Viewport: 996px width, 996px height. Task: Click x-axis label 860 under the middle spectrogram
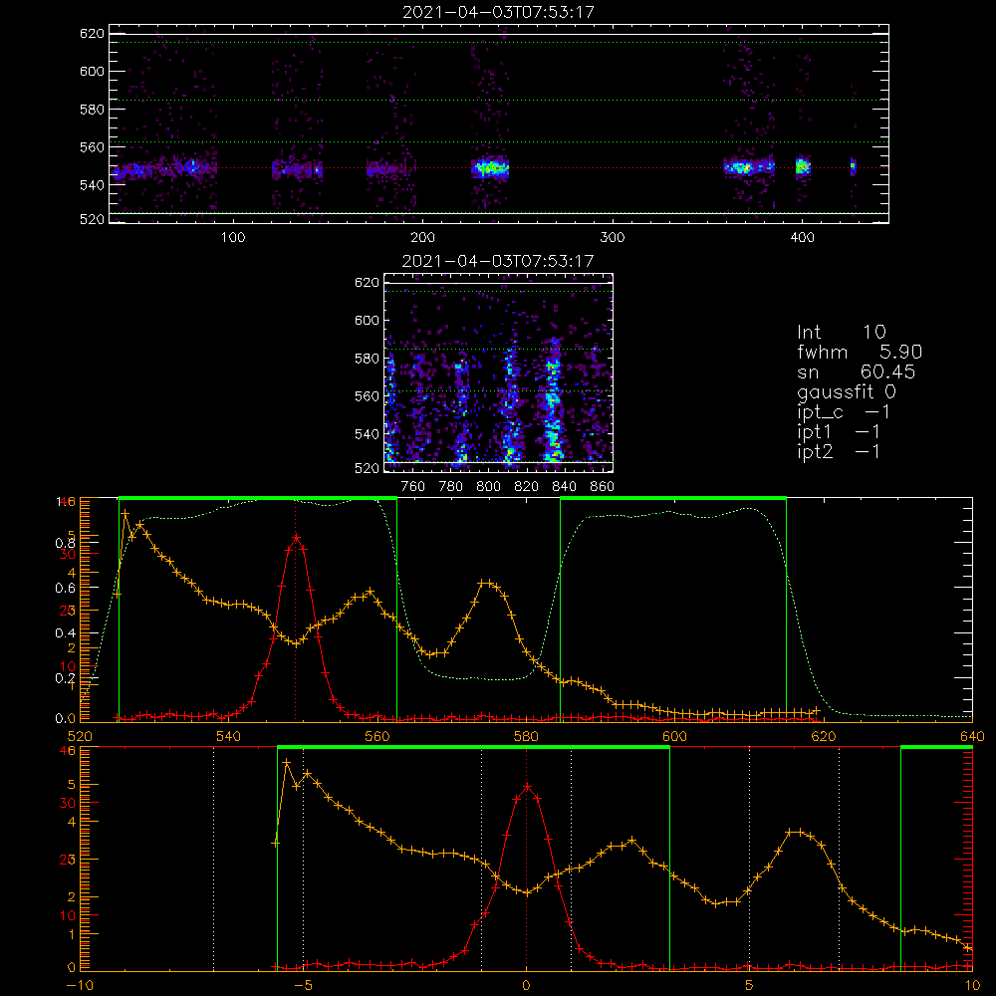coord(603,487)
